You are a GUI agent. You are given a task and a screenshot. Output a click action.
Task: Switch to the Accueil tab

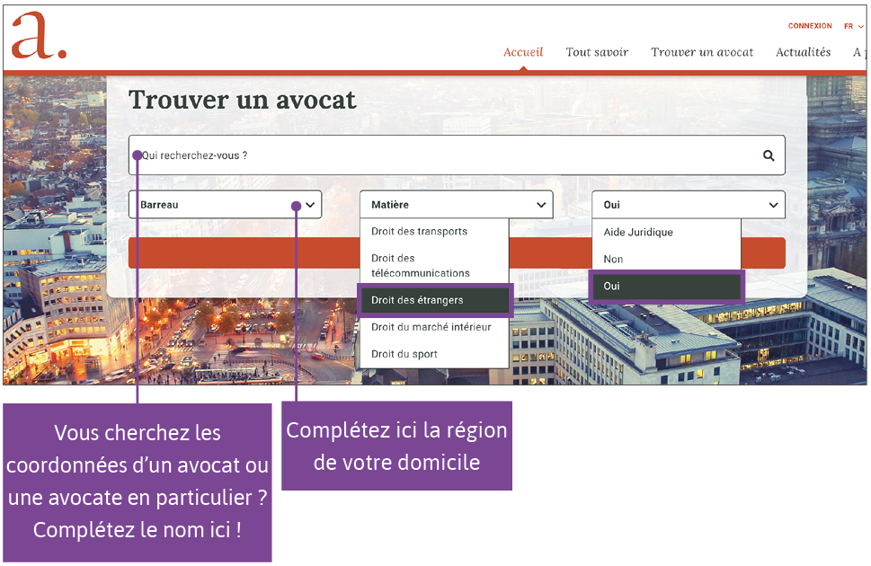(523, 52)
